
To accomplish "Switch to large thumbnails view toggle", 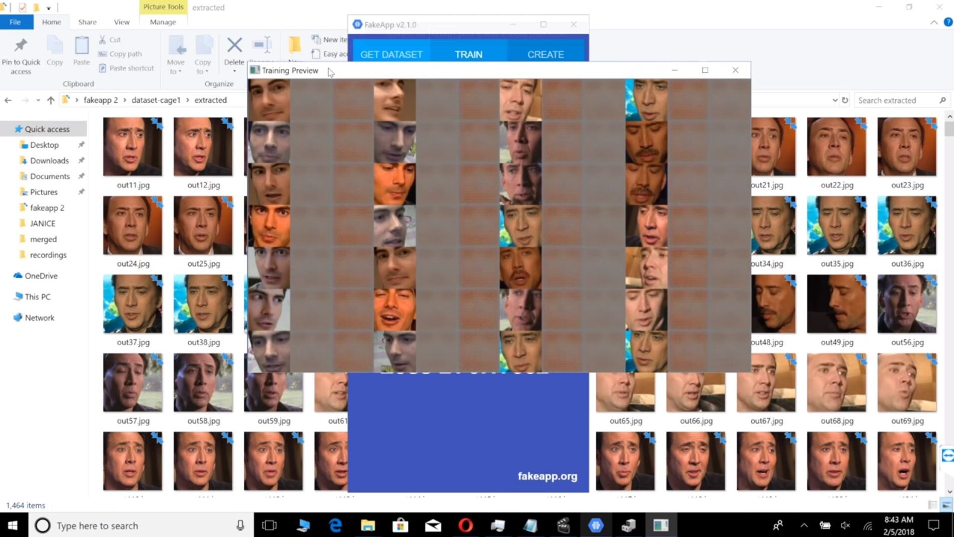I will tap(946, 505).
